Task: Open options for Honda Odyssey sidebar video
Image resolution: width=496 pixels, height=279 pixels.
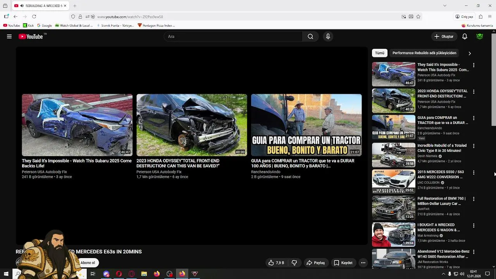Action: pyautogui.click(x=474, y=91)
